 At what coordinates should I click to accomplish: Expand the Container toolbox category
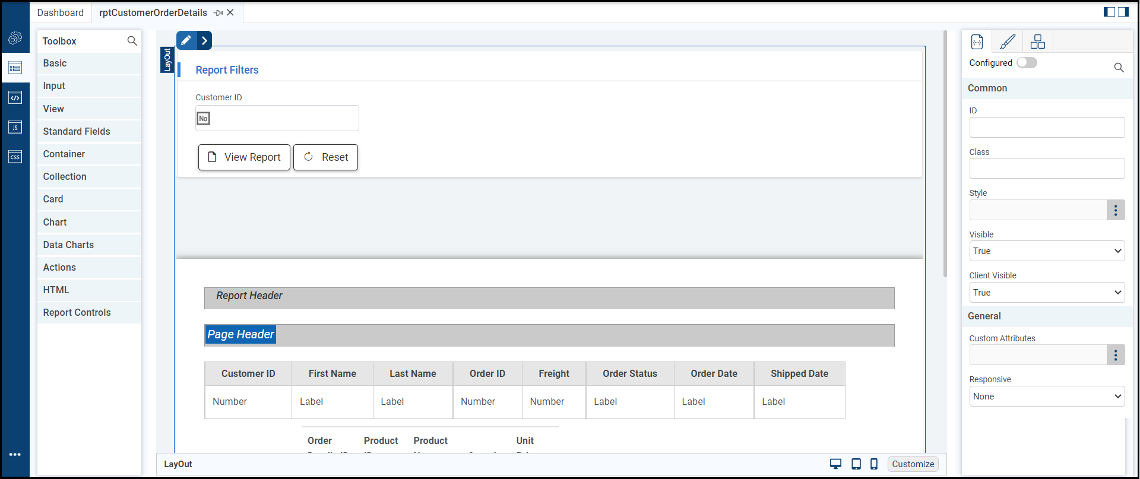tap(89, 154)
